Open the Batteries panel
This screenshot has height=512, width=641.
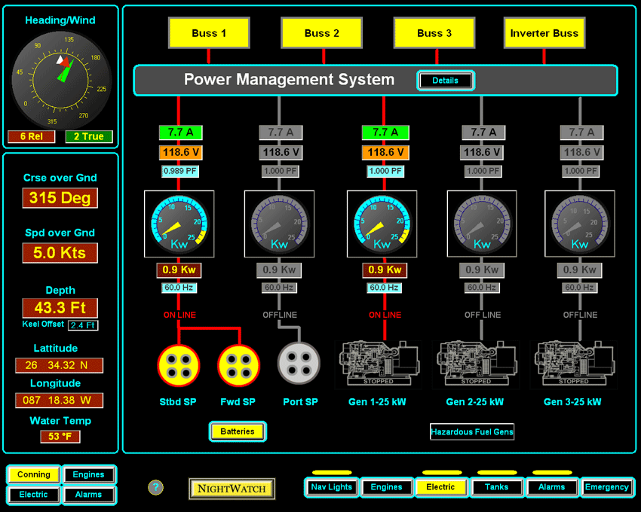tap(238, 431)
